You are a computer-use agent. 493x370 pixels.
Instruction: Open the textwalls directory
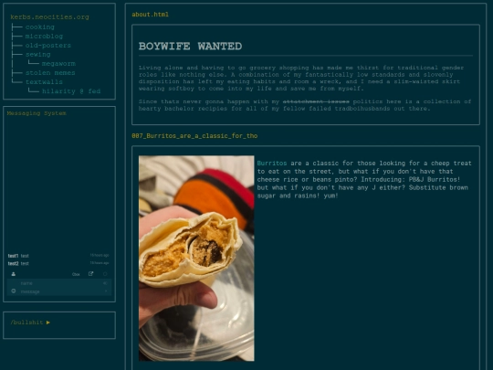point(44,82)
